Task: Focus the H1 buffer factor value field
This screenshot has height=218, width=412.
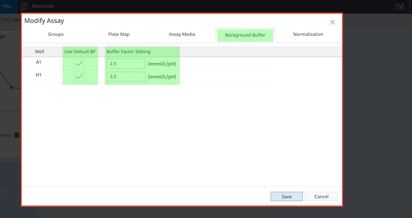Action: pos(126,77)
